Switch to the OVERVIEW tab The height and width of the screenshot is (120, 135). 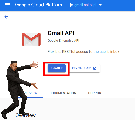(31, 93)
